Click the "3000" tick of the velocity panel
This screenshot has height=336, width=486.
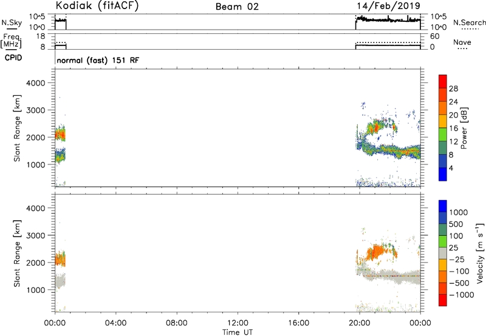[35, 235]
